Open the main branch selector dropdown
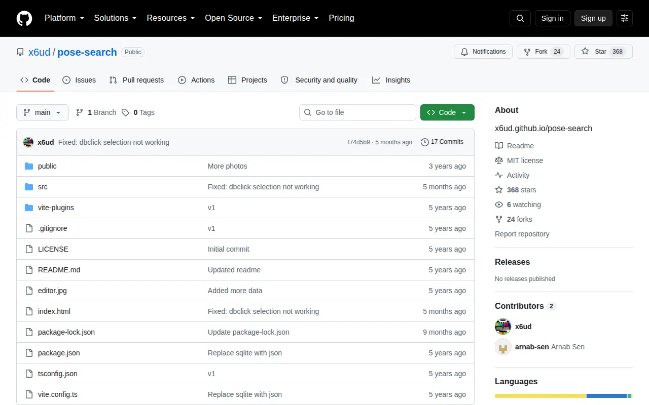This screenshot has width=649, height=405. click(x=43, y=112)
